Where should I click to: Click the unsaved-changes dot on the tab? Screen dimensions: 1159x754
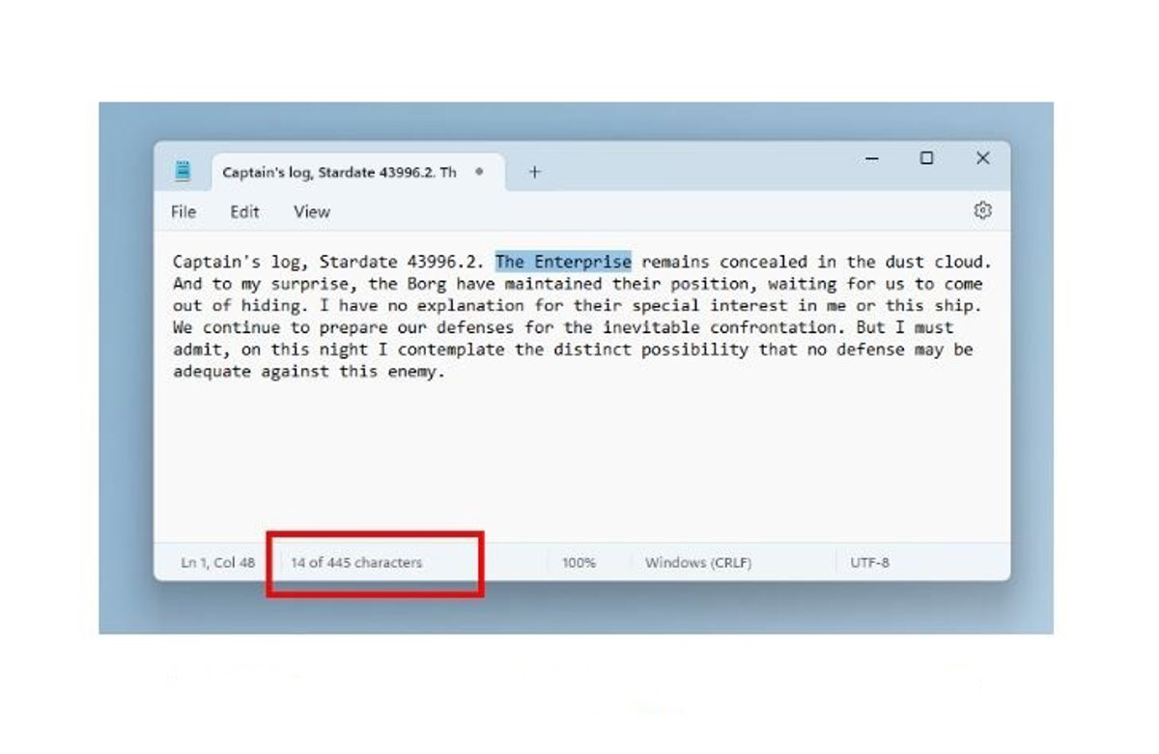click(479, 172)
